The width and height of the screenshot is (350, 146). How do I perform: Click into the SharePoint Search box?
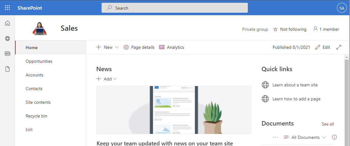[174, 8]
